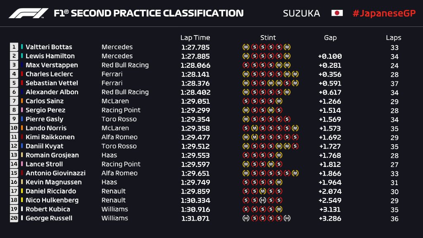This screenshot has height=238, width=423.
Task: Click the medium tyre icon in Stroll's stint
Action: click(271, 164)
